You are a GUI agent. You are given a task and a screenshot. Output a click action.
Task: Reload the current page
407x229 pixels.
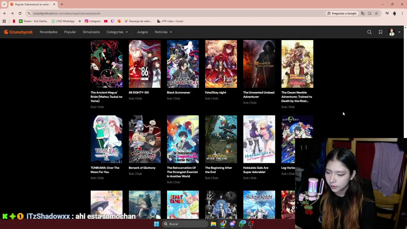20,13
